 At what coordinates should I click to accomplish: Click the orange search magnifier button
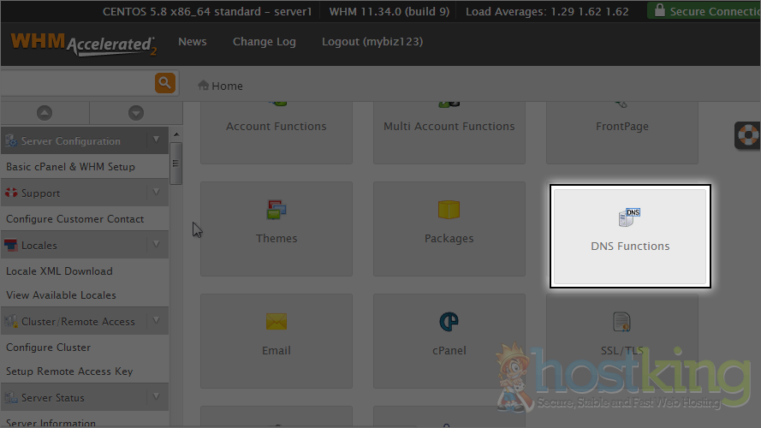click(164, 83)
